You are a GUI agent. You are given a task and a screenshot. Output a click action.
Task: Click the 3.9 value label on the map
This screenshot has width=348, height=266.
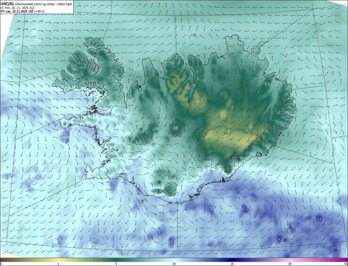point(175,128)
